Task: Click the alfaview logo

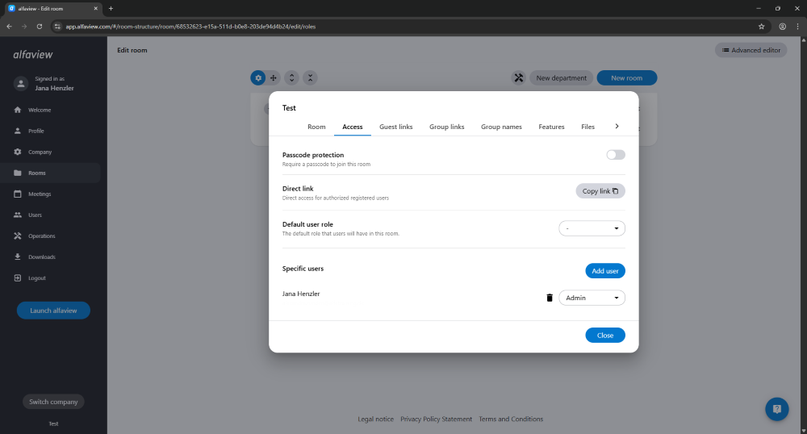Action: (33, 55)
